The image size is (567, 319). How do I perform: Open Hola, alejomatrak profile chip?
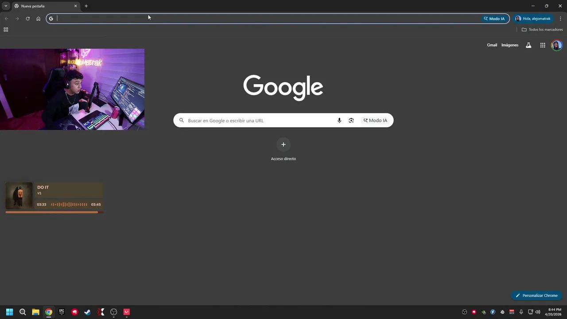pos(533,19)
